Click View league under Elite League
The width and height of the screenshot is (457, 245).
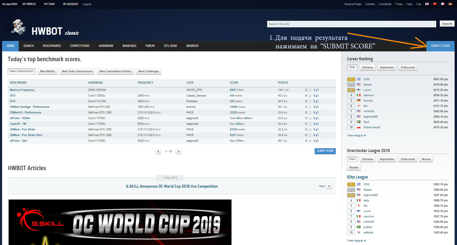[356, 241]
